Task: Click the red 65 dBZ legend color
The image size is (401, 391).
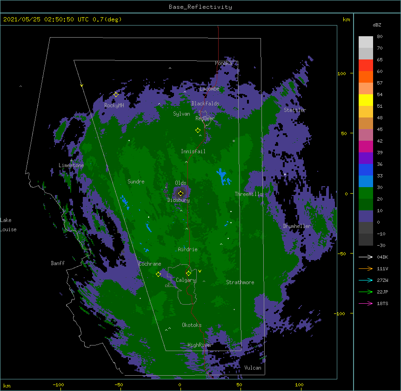Action: tap(366, 65)
